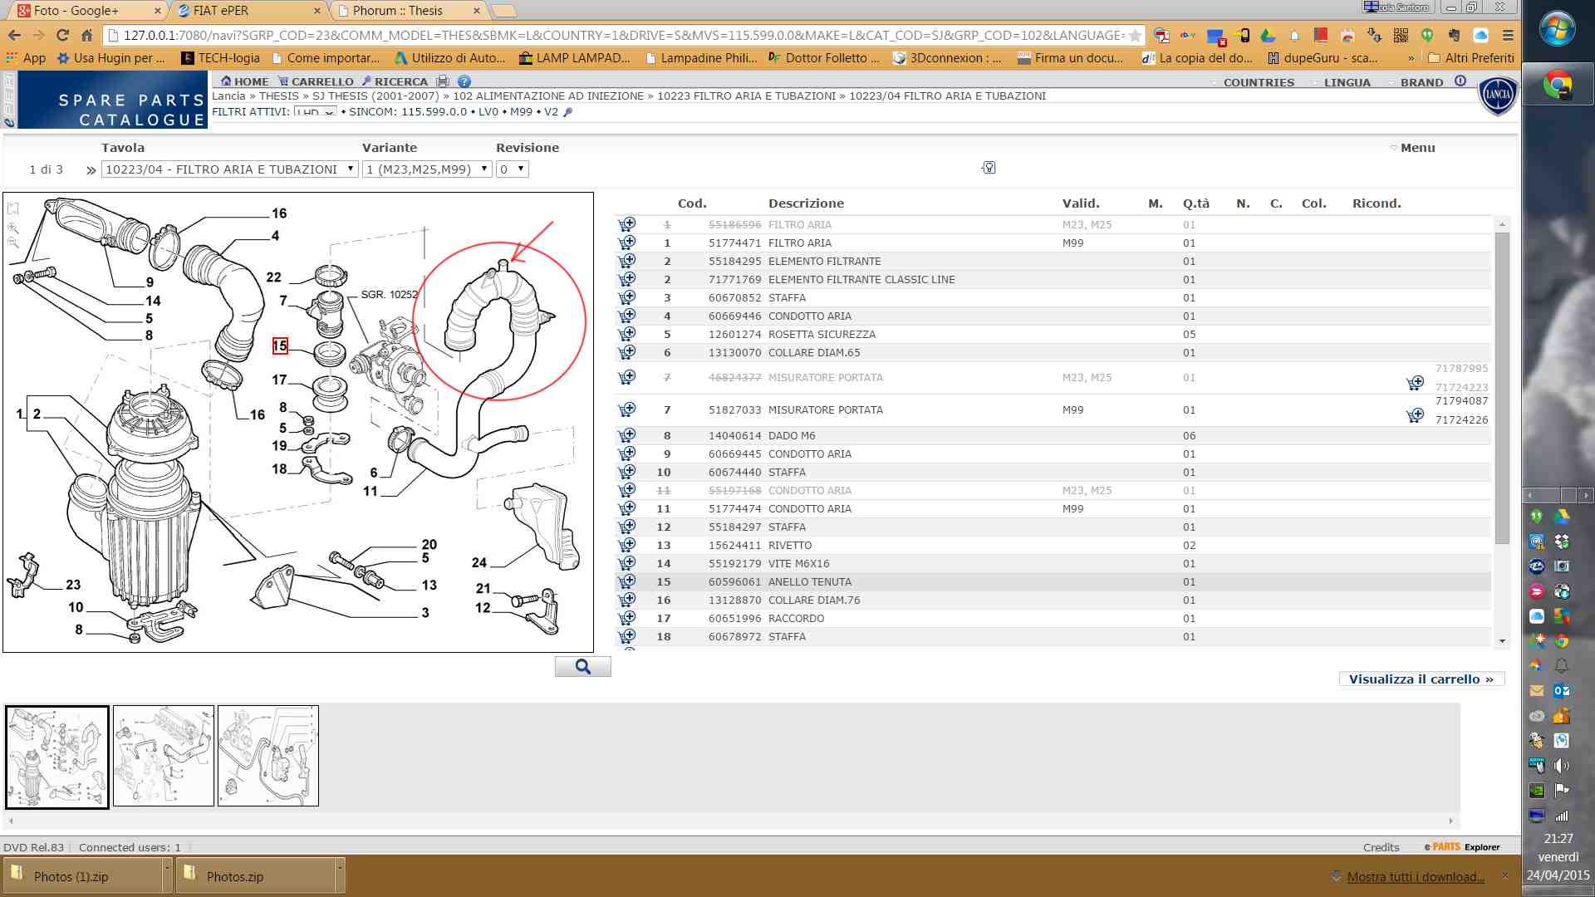Add reconditioned part 71724223 to cart
The width and height of the screenshot is (1595, 897).
pos(1415,383)
